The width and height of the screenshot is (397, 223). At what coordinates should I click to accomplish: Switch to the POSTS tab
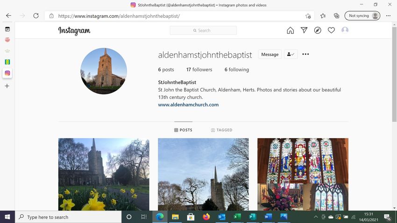(183, 130)
